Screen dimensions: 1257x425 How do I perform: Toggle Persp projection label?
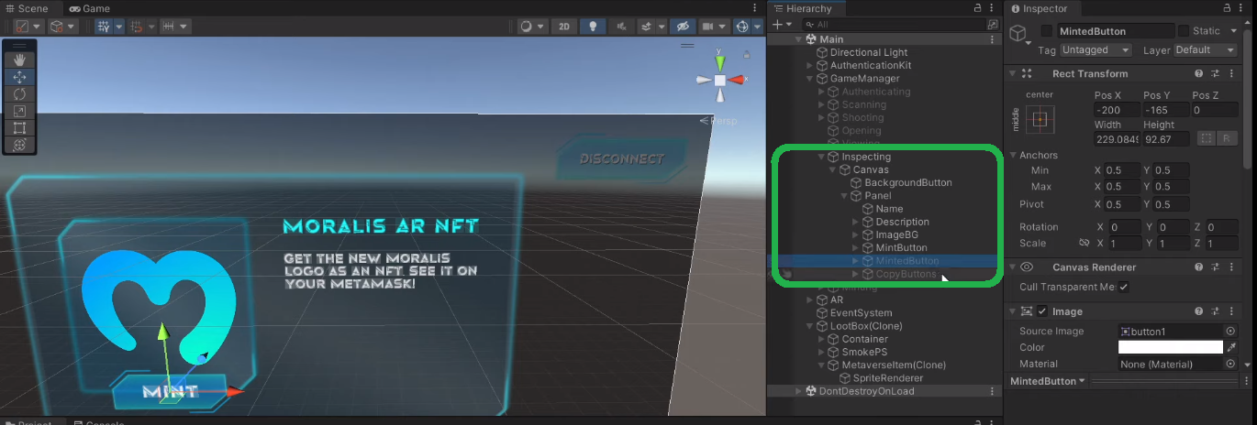(x=717, y=120)
